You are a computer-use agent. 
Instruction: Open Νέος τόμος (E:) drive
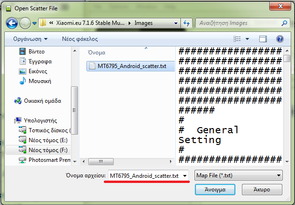coord(43,140)
